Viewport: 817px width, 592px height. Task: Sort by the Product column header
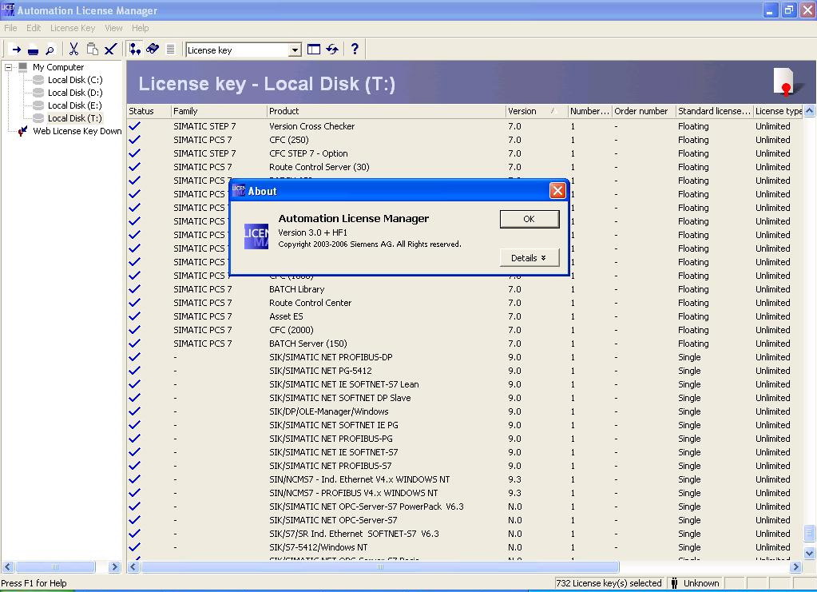[386, 111]
